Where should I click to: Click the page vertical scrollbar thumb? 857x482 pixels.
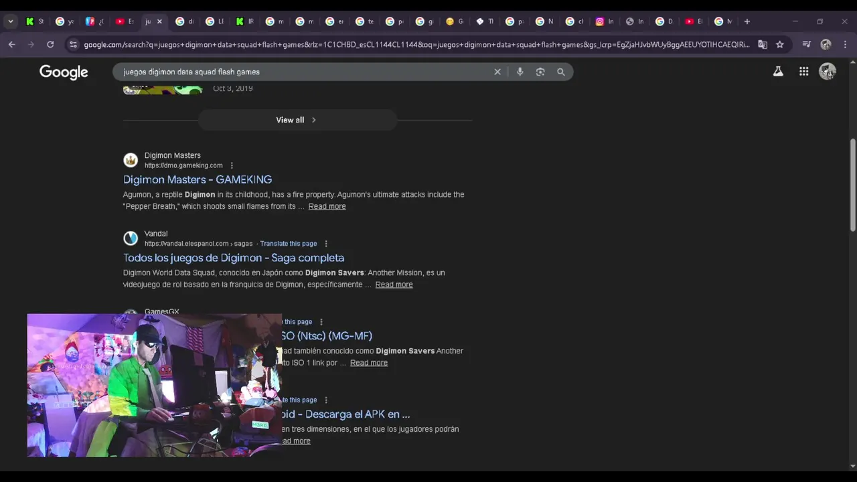(852, 185)
